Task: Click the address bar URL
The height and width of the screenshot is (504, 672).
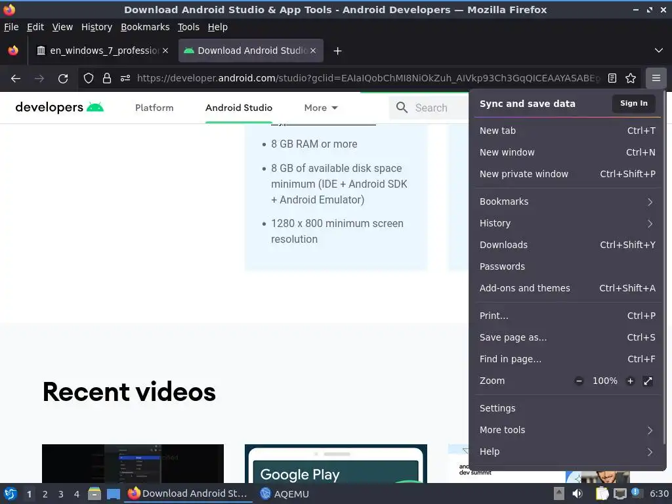Action: tap(367, 78)
